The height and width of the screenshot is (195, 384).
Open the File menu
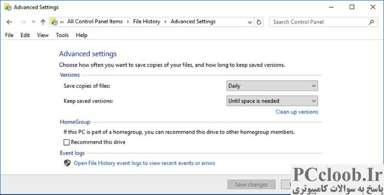coord(9,35)
